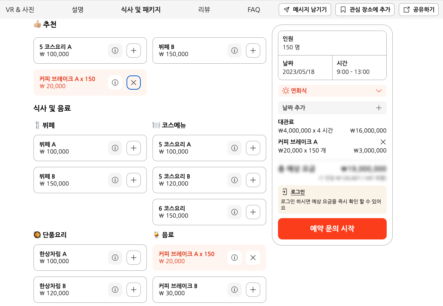Open the 시간 9:00 - 13:00 selector
This screenshot has width=443, height=306.
click(359, 68)
